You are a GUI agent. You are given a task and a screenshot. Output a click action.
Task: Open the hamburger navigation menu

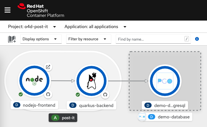click(x=8, y=10)
